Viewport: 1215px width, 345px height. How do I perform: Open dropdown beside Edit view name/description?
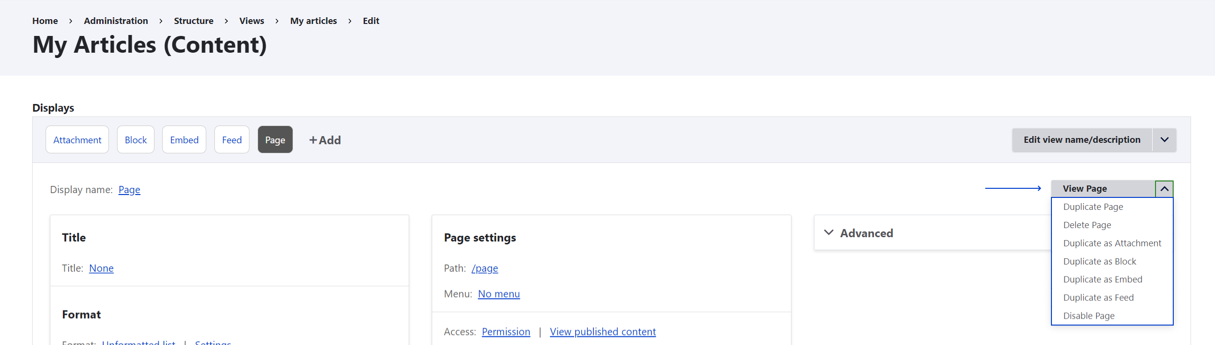1164,140
